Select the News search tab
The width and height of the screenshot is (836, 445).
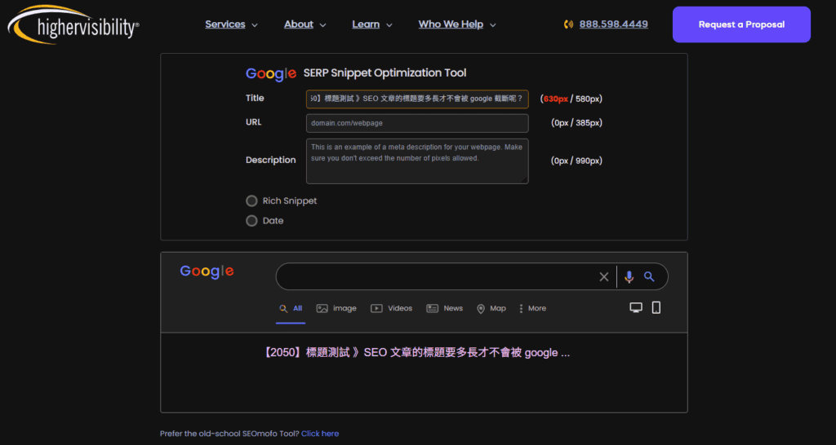[x=445, y=308]
